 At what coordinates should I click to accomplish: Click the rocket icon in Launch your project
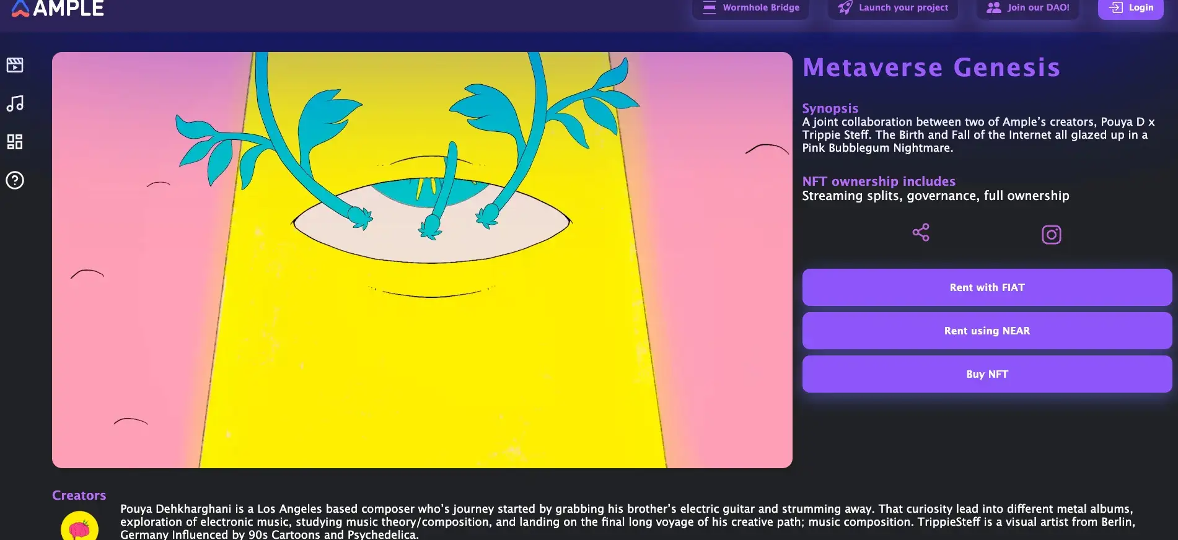click(x=845, y=7)
